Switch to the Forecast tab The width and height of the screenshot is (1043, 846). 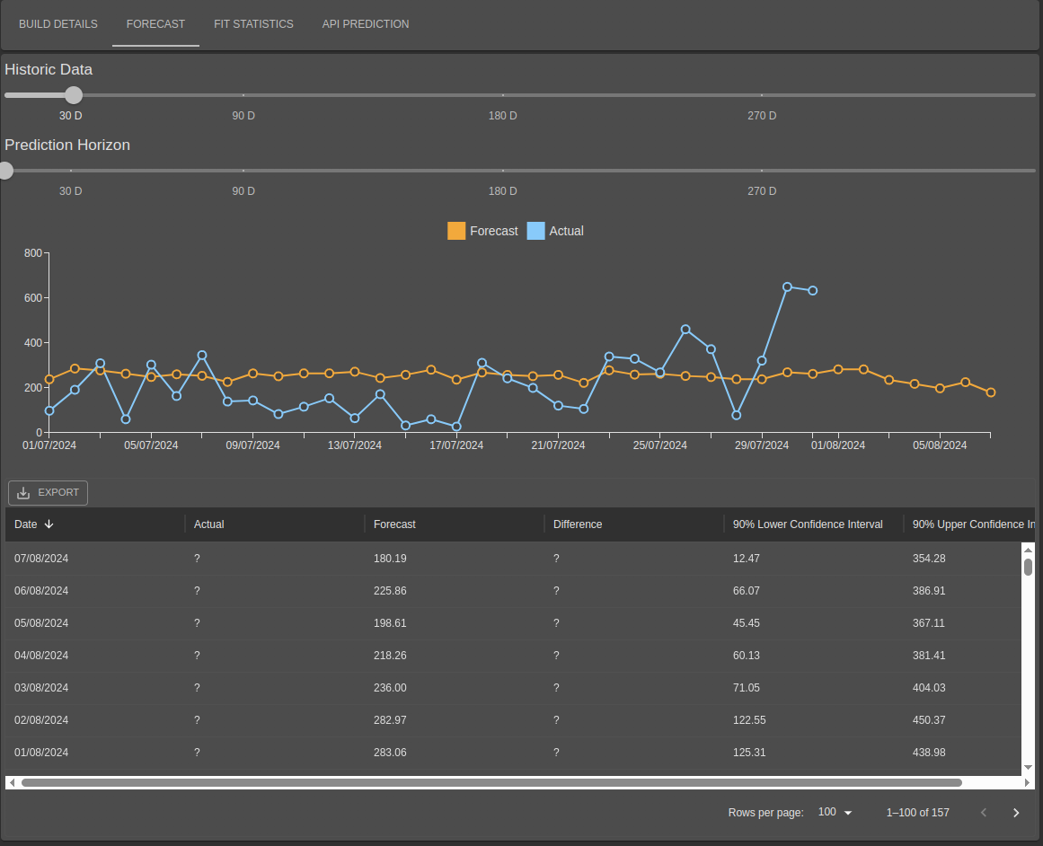tap(155, 24)
